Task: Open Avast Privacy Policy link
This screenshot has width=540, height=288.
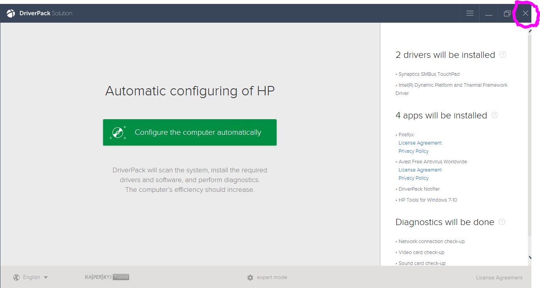Action: click(x=414, y=178)
